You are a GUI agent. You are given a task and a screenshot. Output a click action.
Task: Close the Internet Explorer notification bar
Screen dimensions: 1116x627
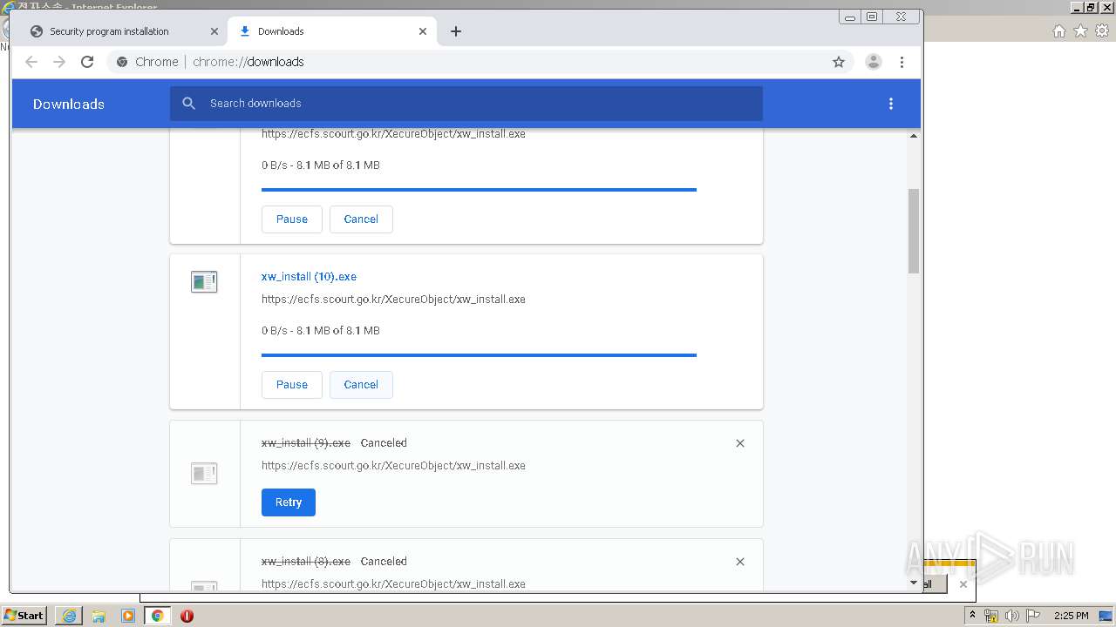click(963, 584)
